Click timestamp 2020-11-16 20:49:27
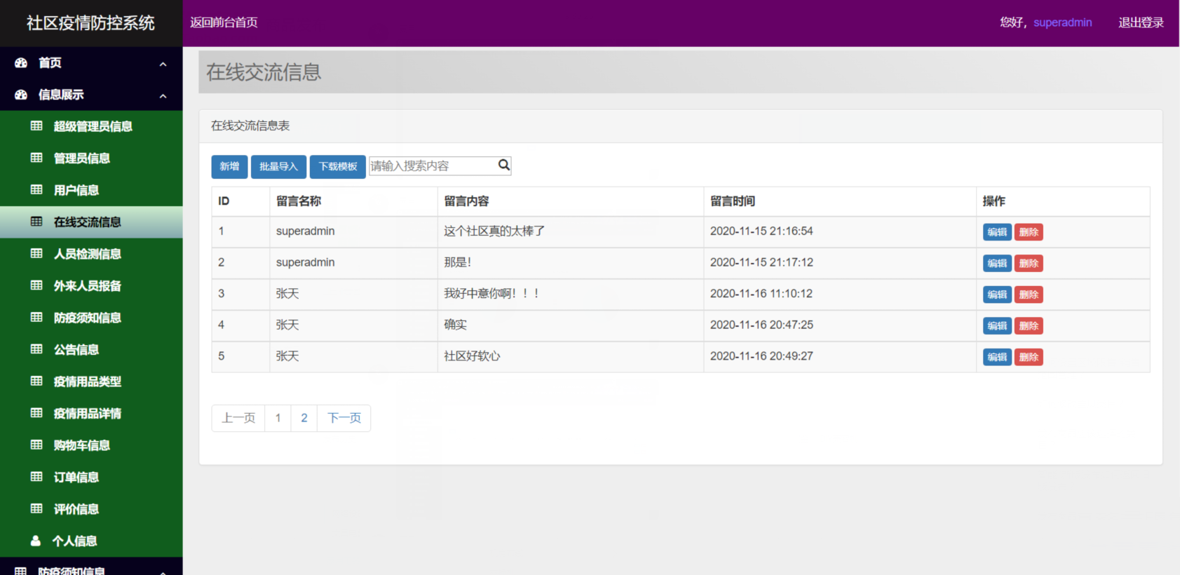 pos(761,356)
